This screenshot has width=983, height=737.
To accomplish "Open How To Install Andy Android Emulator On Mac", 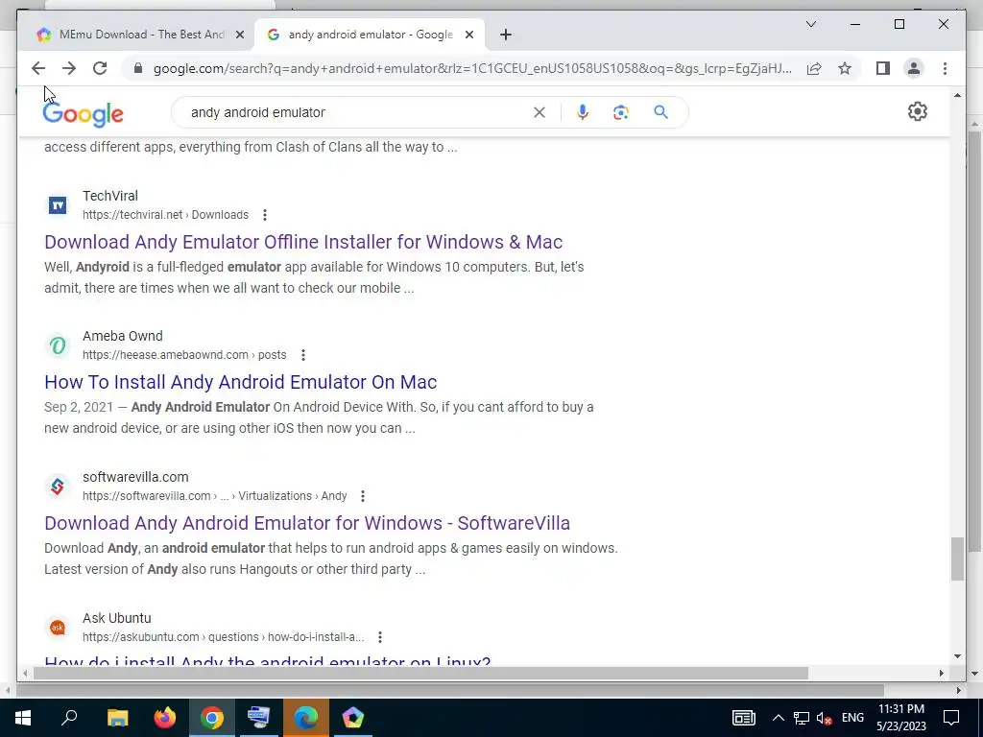I will (241, 382).
